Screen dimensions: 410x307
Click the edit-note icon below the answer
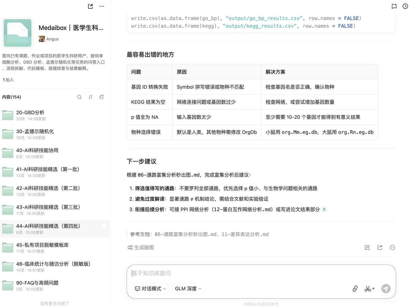coord(367,247)
